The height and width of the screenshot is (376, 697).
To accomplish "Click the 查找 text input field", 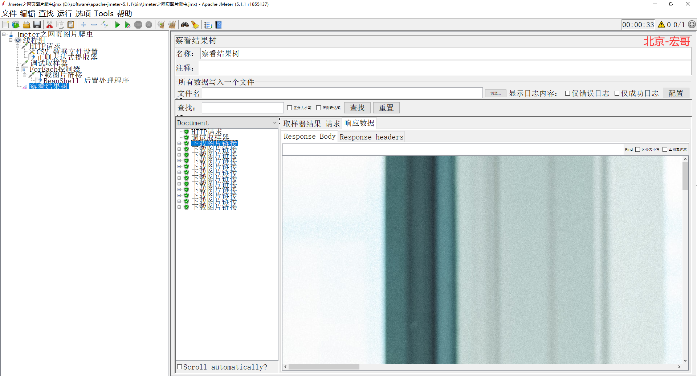I will click(x=242, y=108).
